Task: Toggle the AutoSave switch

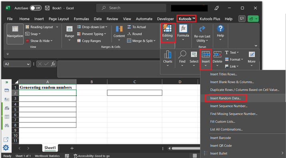Action: [36, 8]
